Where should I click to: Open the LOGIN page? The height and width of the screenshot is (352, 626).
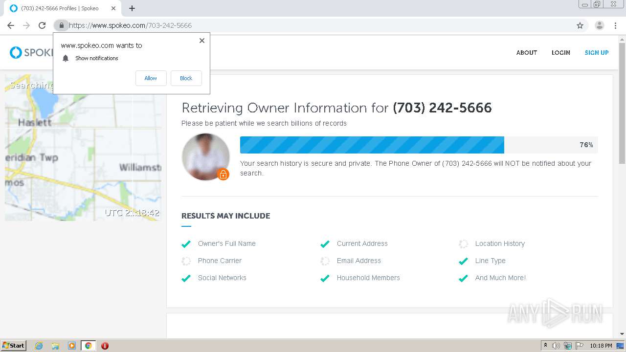(561, 53)
